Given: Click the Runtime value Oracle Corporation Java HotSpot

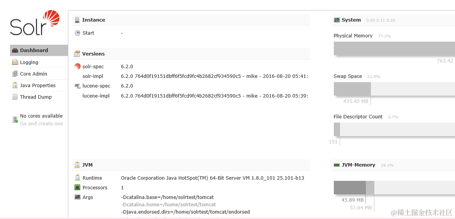Looking at the screenshot, I should [x=212, y=178].
